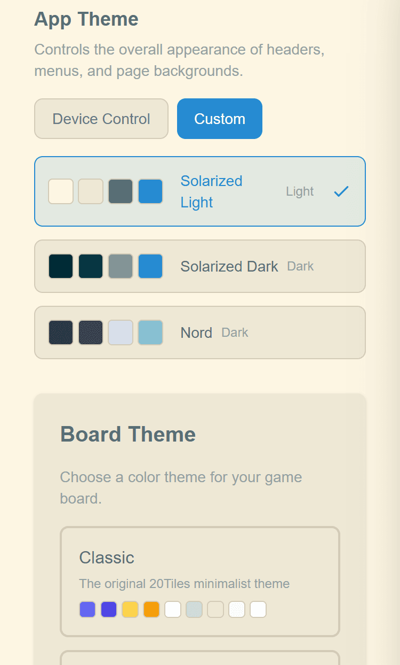Switch to Custom theme mode
Image resolution: width=400 pixels, height=665 pixels.
pos(219,119)
